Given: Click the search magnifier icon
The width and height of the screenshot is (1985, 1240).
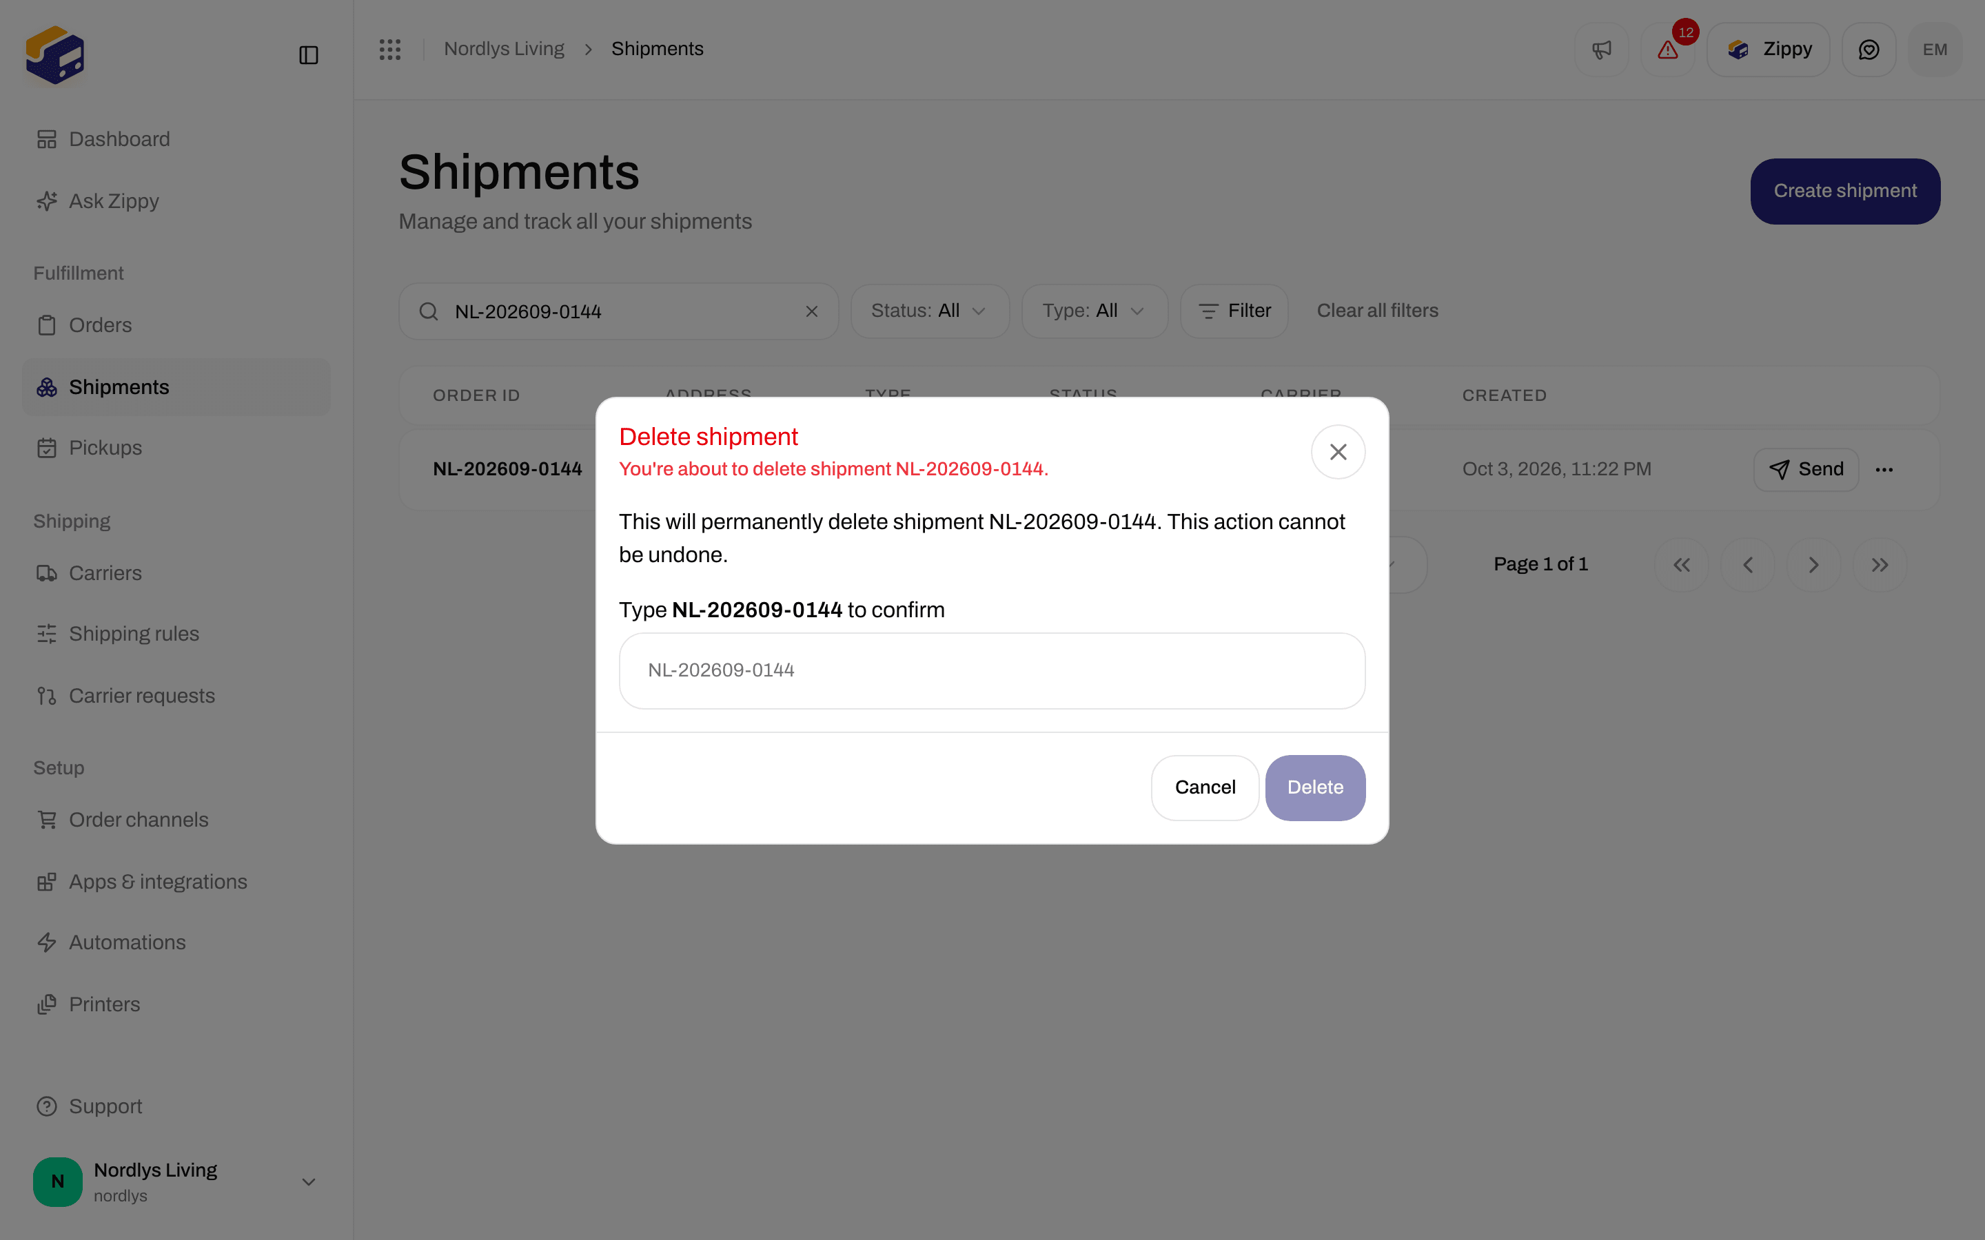Looking at the screenshot, I should pos(428,311).
